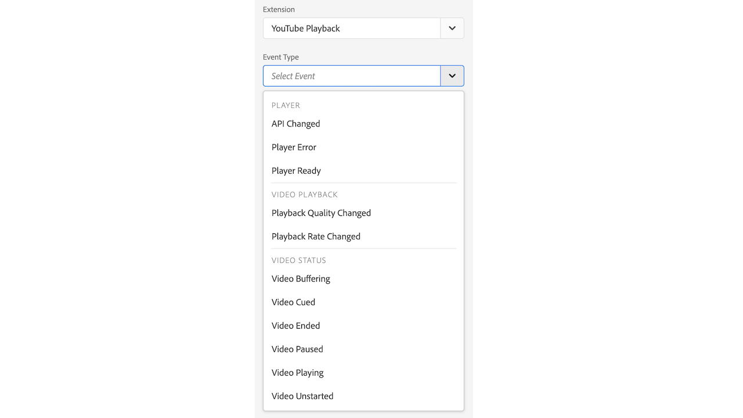743x418 pixels.
Task: Select the API Changed event
Action: (295, 124)
